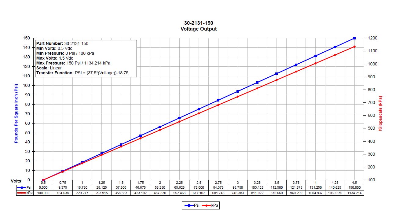Screen dimensions: 403x218
Task: Select the Voltage Output subtitle
Action: point(198,29)
